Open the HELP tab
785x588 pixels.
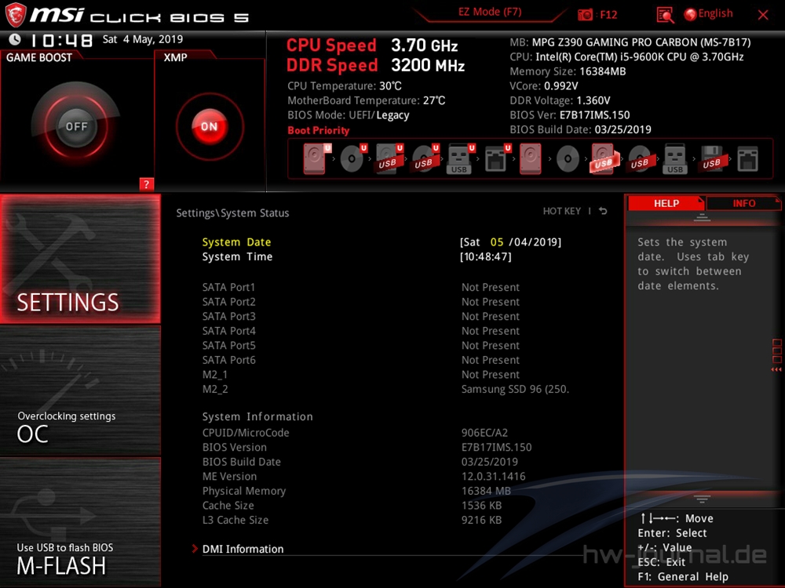[x=666, y=204]
